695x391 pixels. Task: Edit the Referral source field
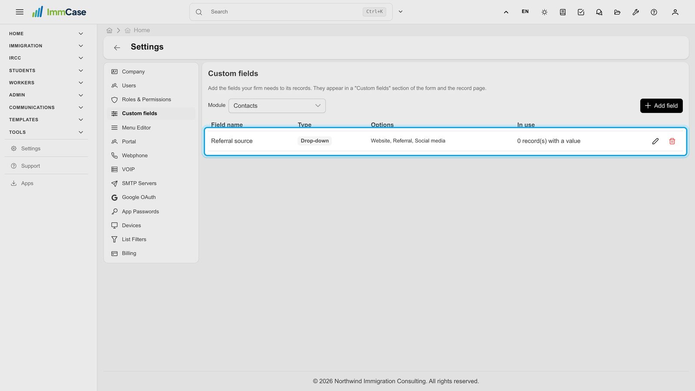[x=655, y=141]
